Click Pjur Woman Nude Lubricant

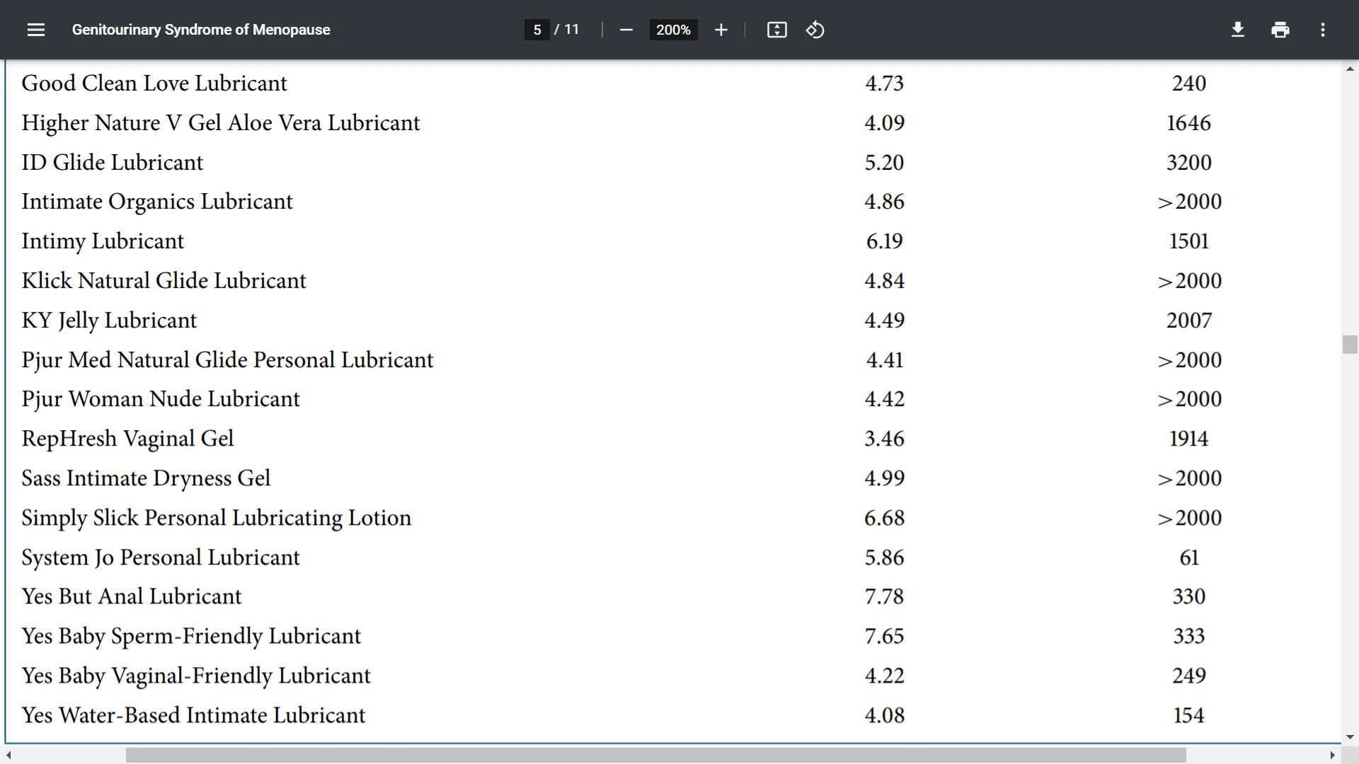point(161,400)
